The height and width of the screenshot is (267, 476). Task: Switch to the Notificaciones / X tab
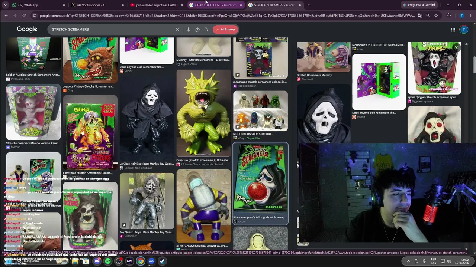[98, 5]
